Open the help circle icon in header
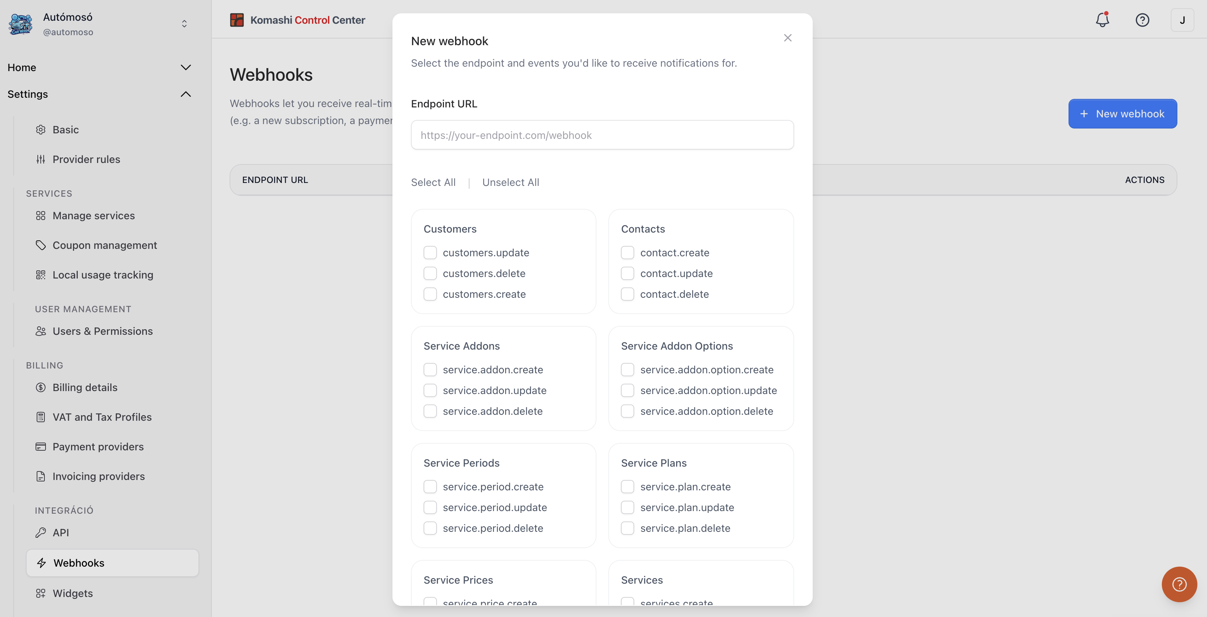Viewport: 1207px width, 617px height. 1142,20
